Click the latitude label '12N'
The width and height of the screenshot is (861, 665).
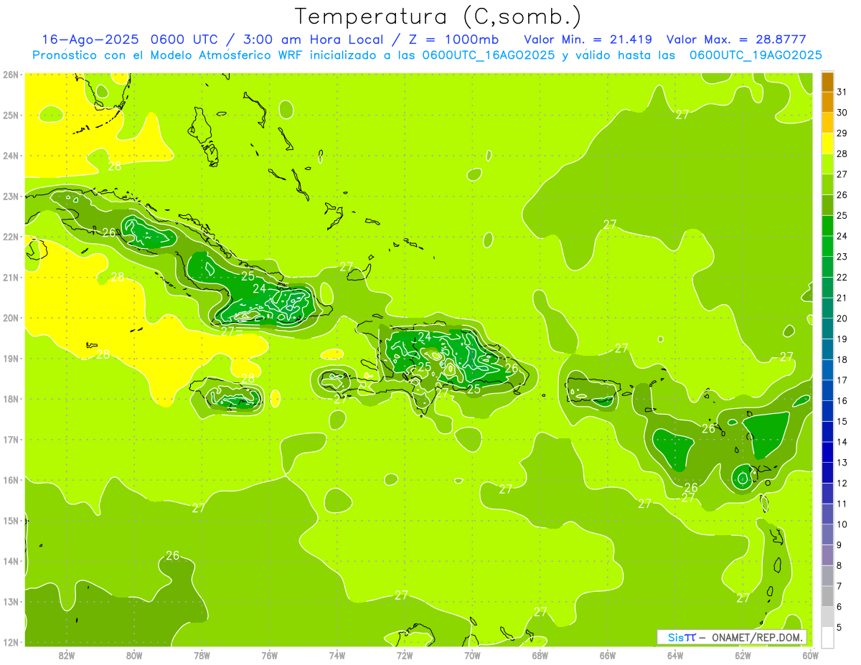(10, 642)
